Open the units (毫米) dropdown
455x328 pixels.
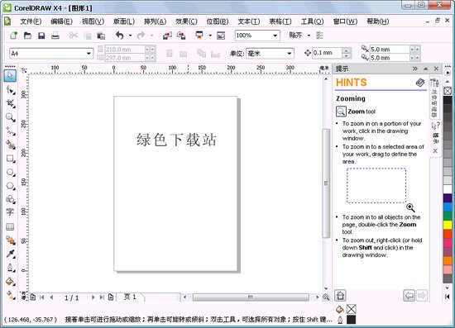289,54
